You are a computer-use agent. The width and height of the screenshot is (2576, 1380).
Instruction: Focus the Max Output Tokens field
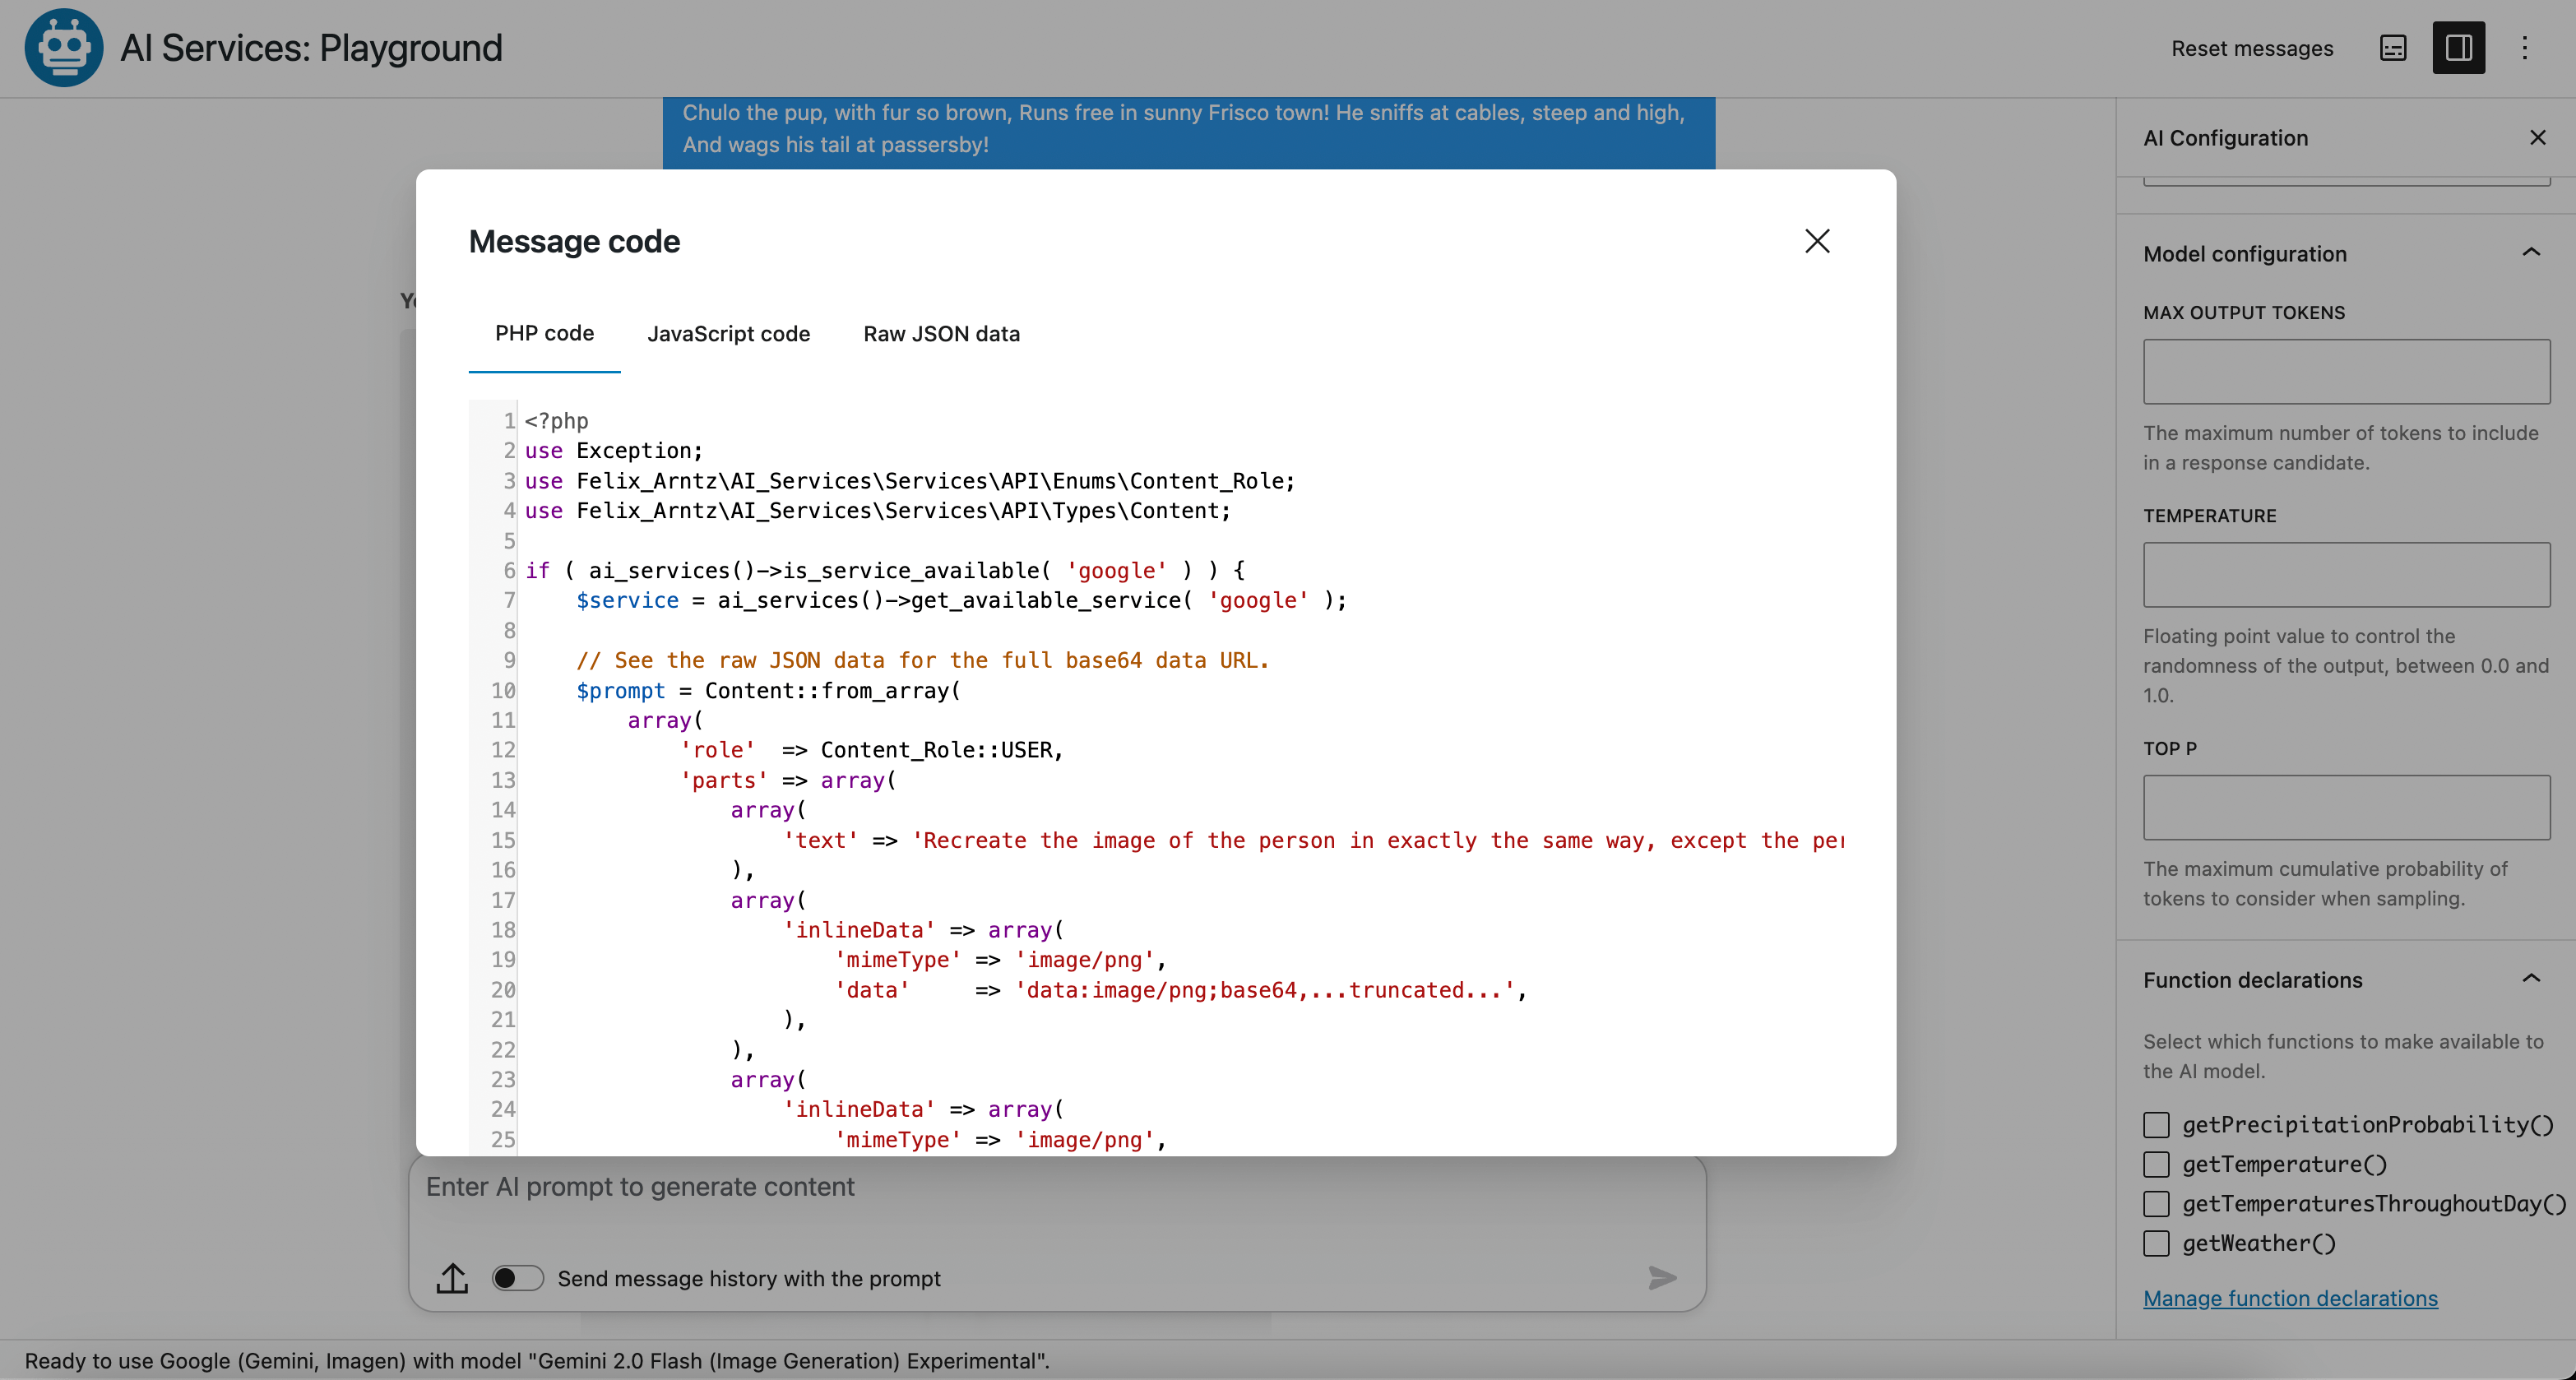[x=2346, y=371]
